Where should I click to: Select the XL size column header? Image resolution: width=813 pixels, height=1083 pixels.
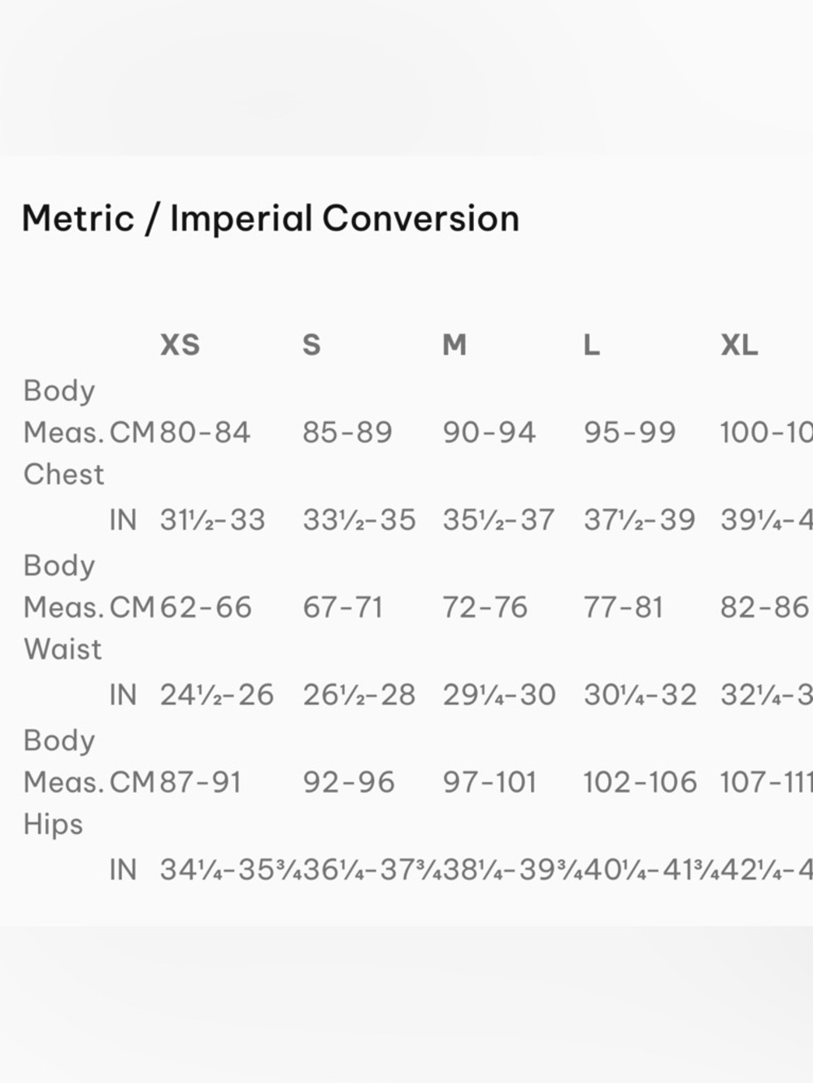(x=739, y=345)
